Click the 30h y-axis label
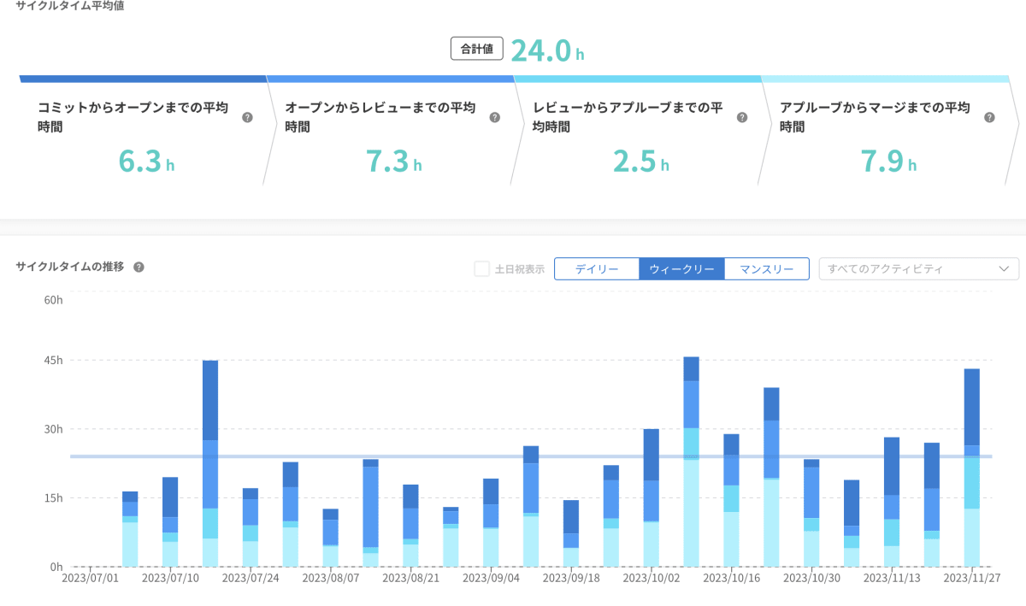 [54, 429]
